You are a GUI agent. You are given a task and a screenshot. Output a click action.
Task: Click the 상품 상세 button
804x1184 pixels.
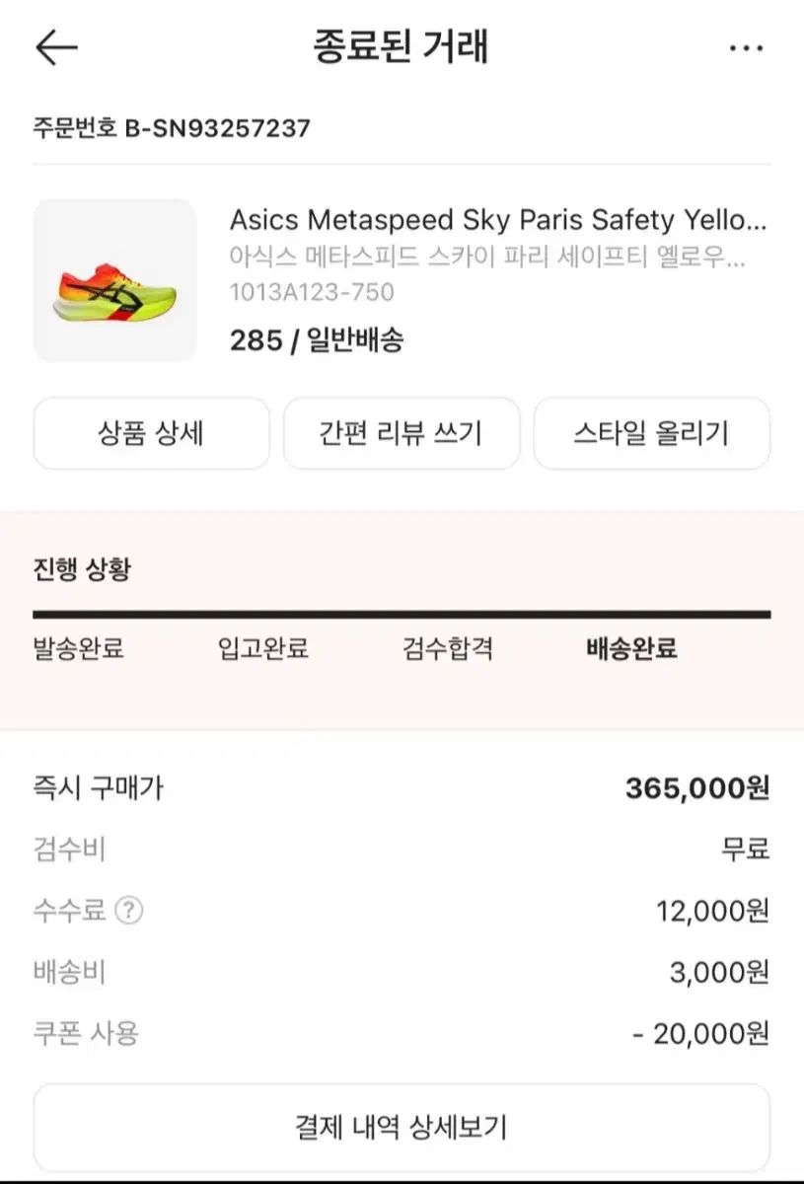point(151,433)
